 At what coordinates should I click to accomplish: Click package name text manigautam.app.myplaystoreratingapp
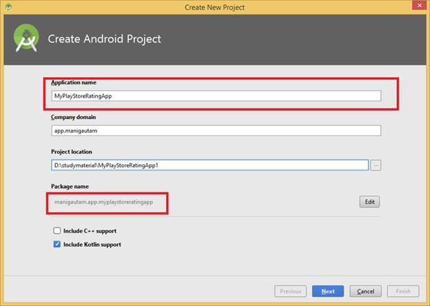(103, 202)
